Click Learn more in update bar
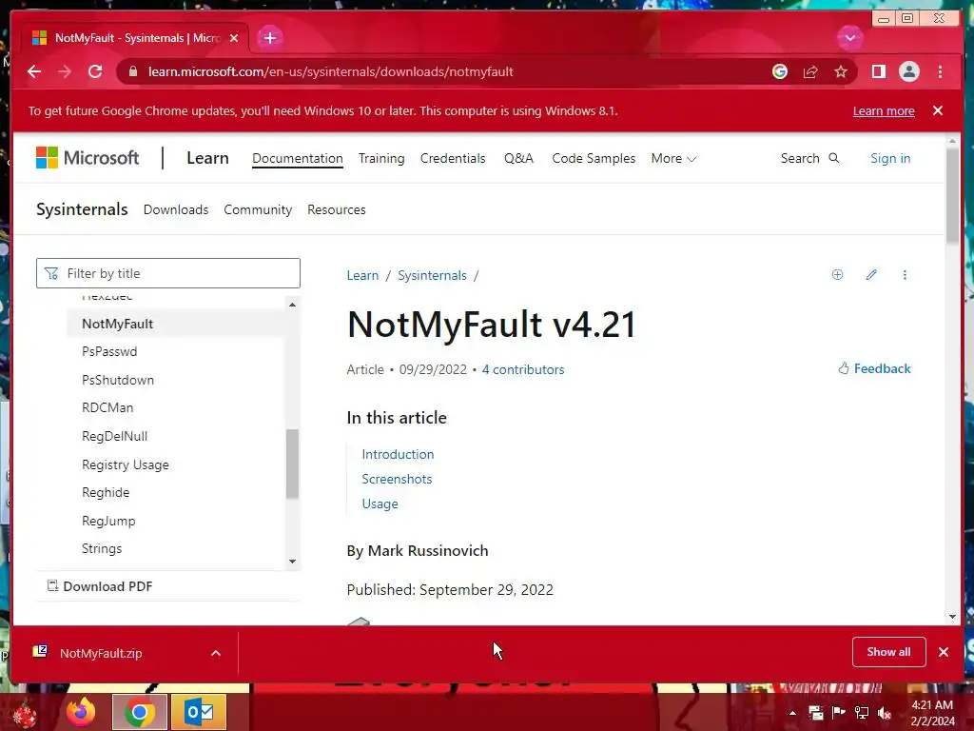Screen dimensions: 974x731 (884, 110)
